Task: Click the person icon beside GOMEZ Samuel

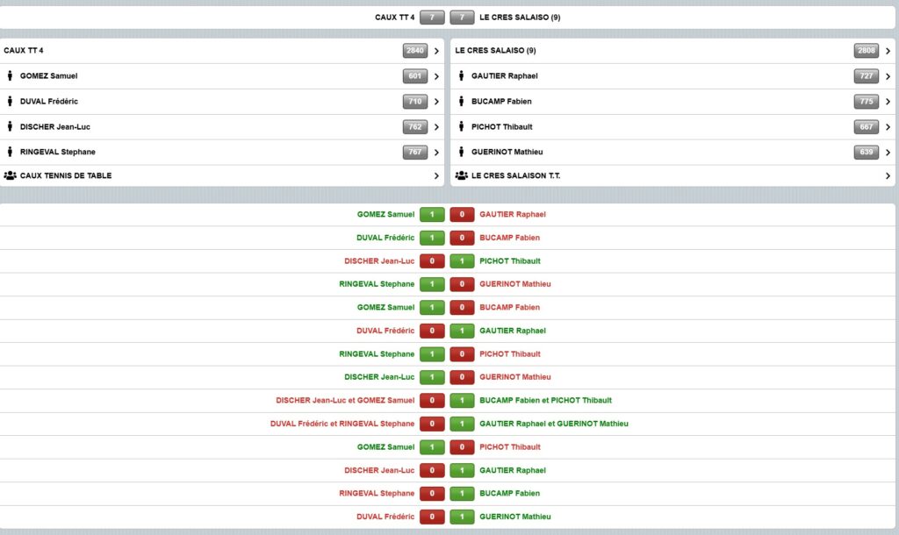Action: (x=10, y=76)
